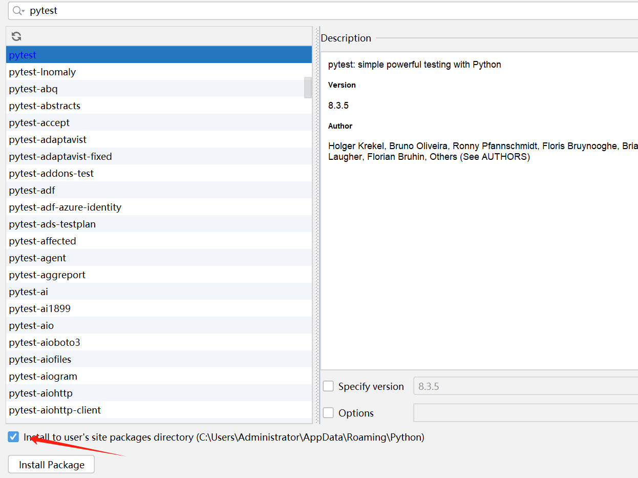Select pytest-ai in the list
Screen dimensions: 638x478
pyautogui.click(x=159, y=292)
